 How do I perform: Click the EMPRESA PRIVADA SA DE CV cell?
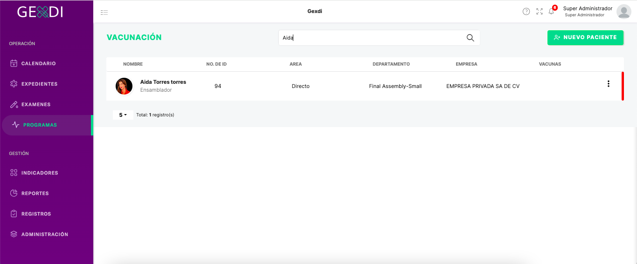[x=483, y=86]
